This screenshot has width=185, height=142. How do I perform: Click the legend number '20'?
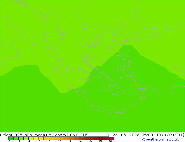(x=110, y=141)
